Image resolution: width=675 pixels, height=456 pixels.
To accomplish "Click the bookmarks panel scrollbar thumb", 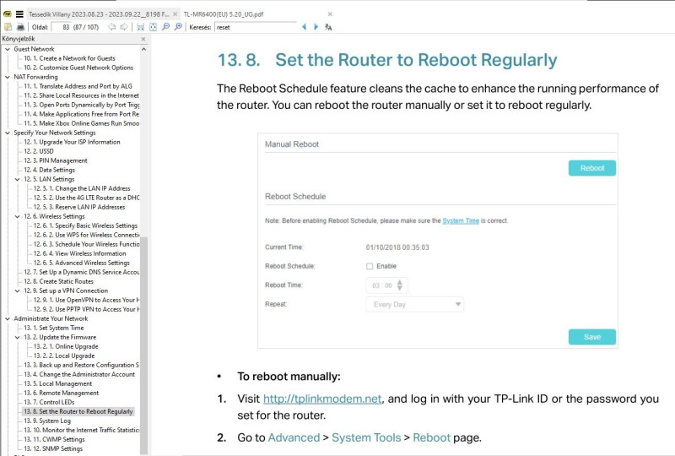I will [143, 345].
